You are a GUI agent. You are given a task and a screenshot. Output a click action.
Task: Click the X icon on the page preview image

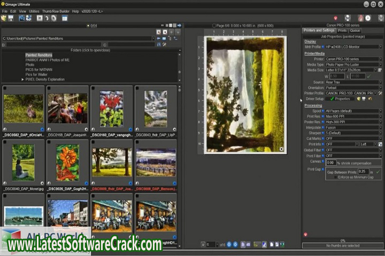[x=282, y=149]
